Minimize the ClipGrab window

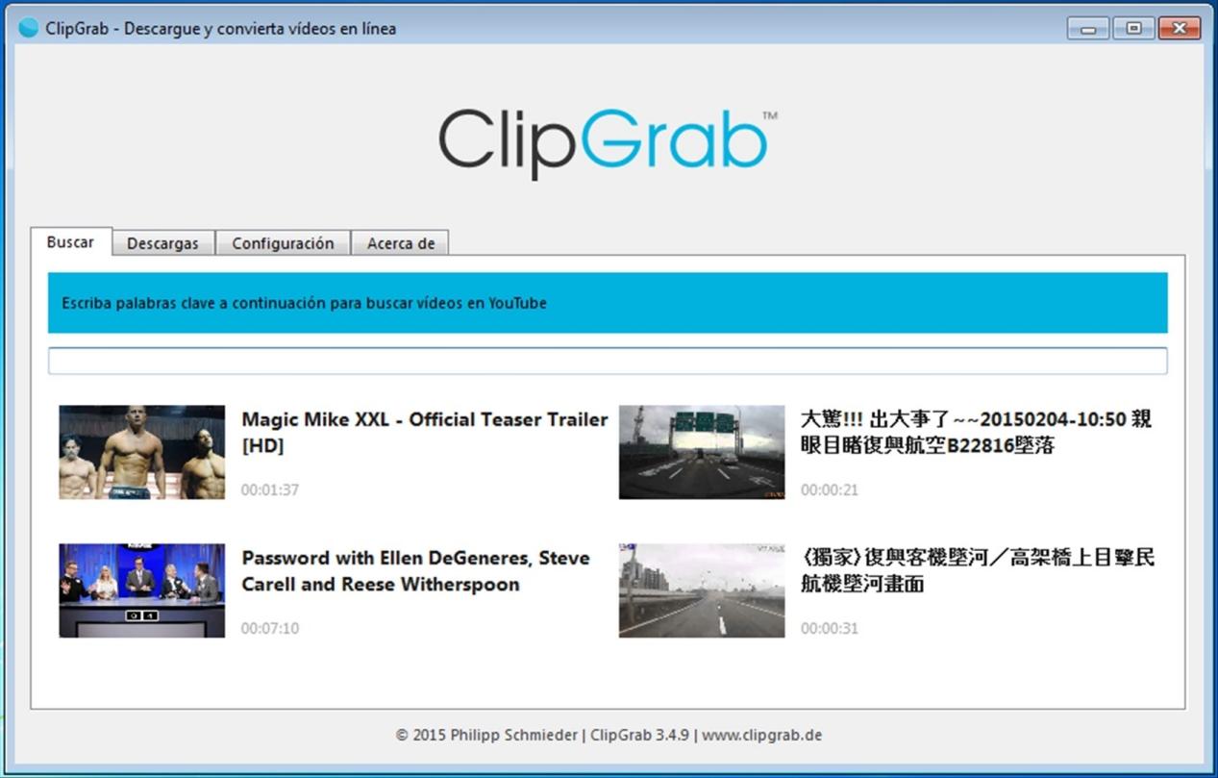(x=1088, y=28)
